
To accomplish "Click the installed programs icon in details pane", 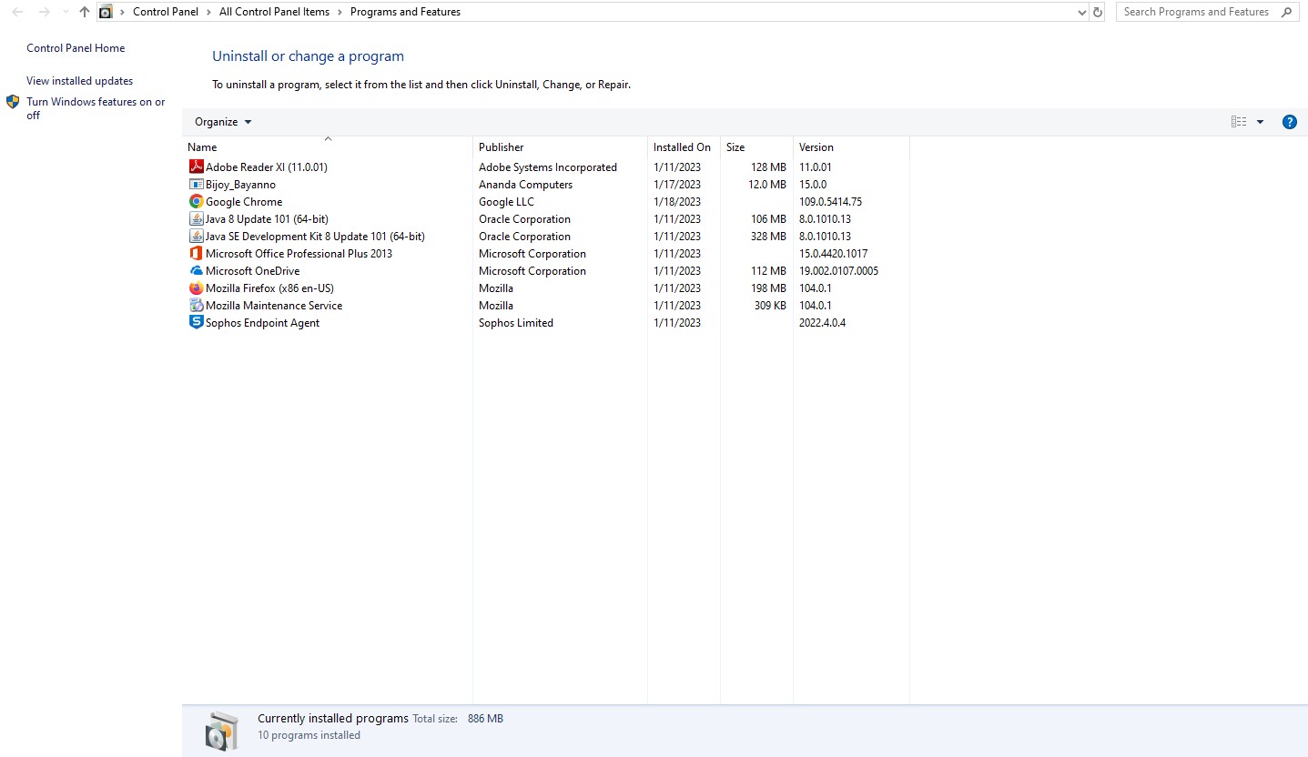I will click(x=221, y=731).
